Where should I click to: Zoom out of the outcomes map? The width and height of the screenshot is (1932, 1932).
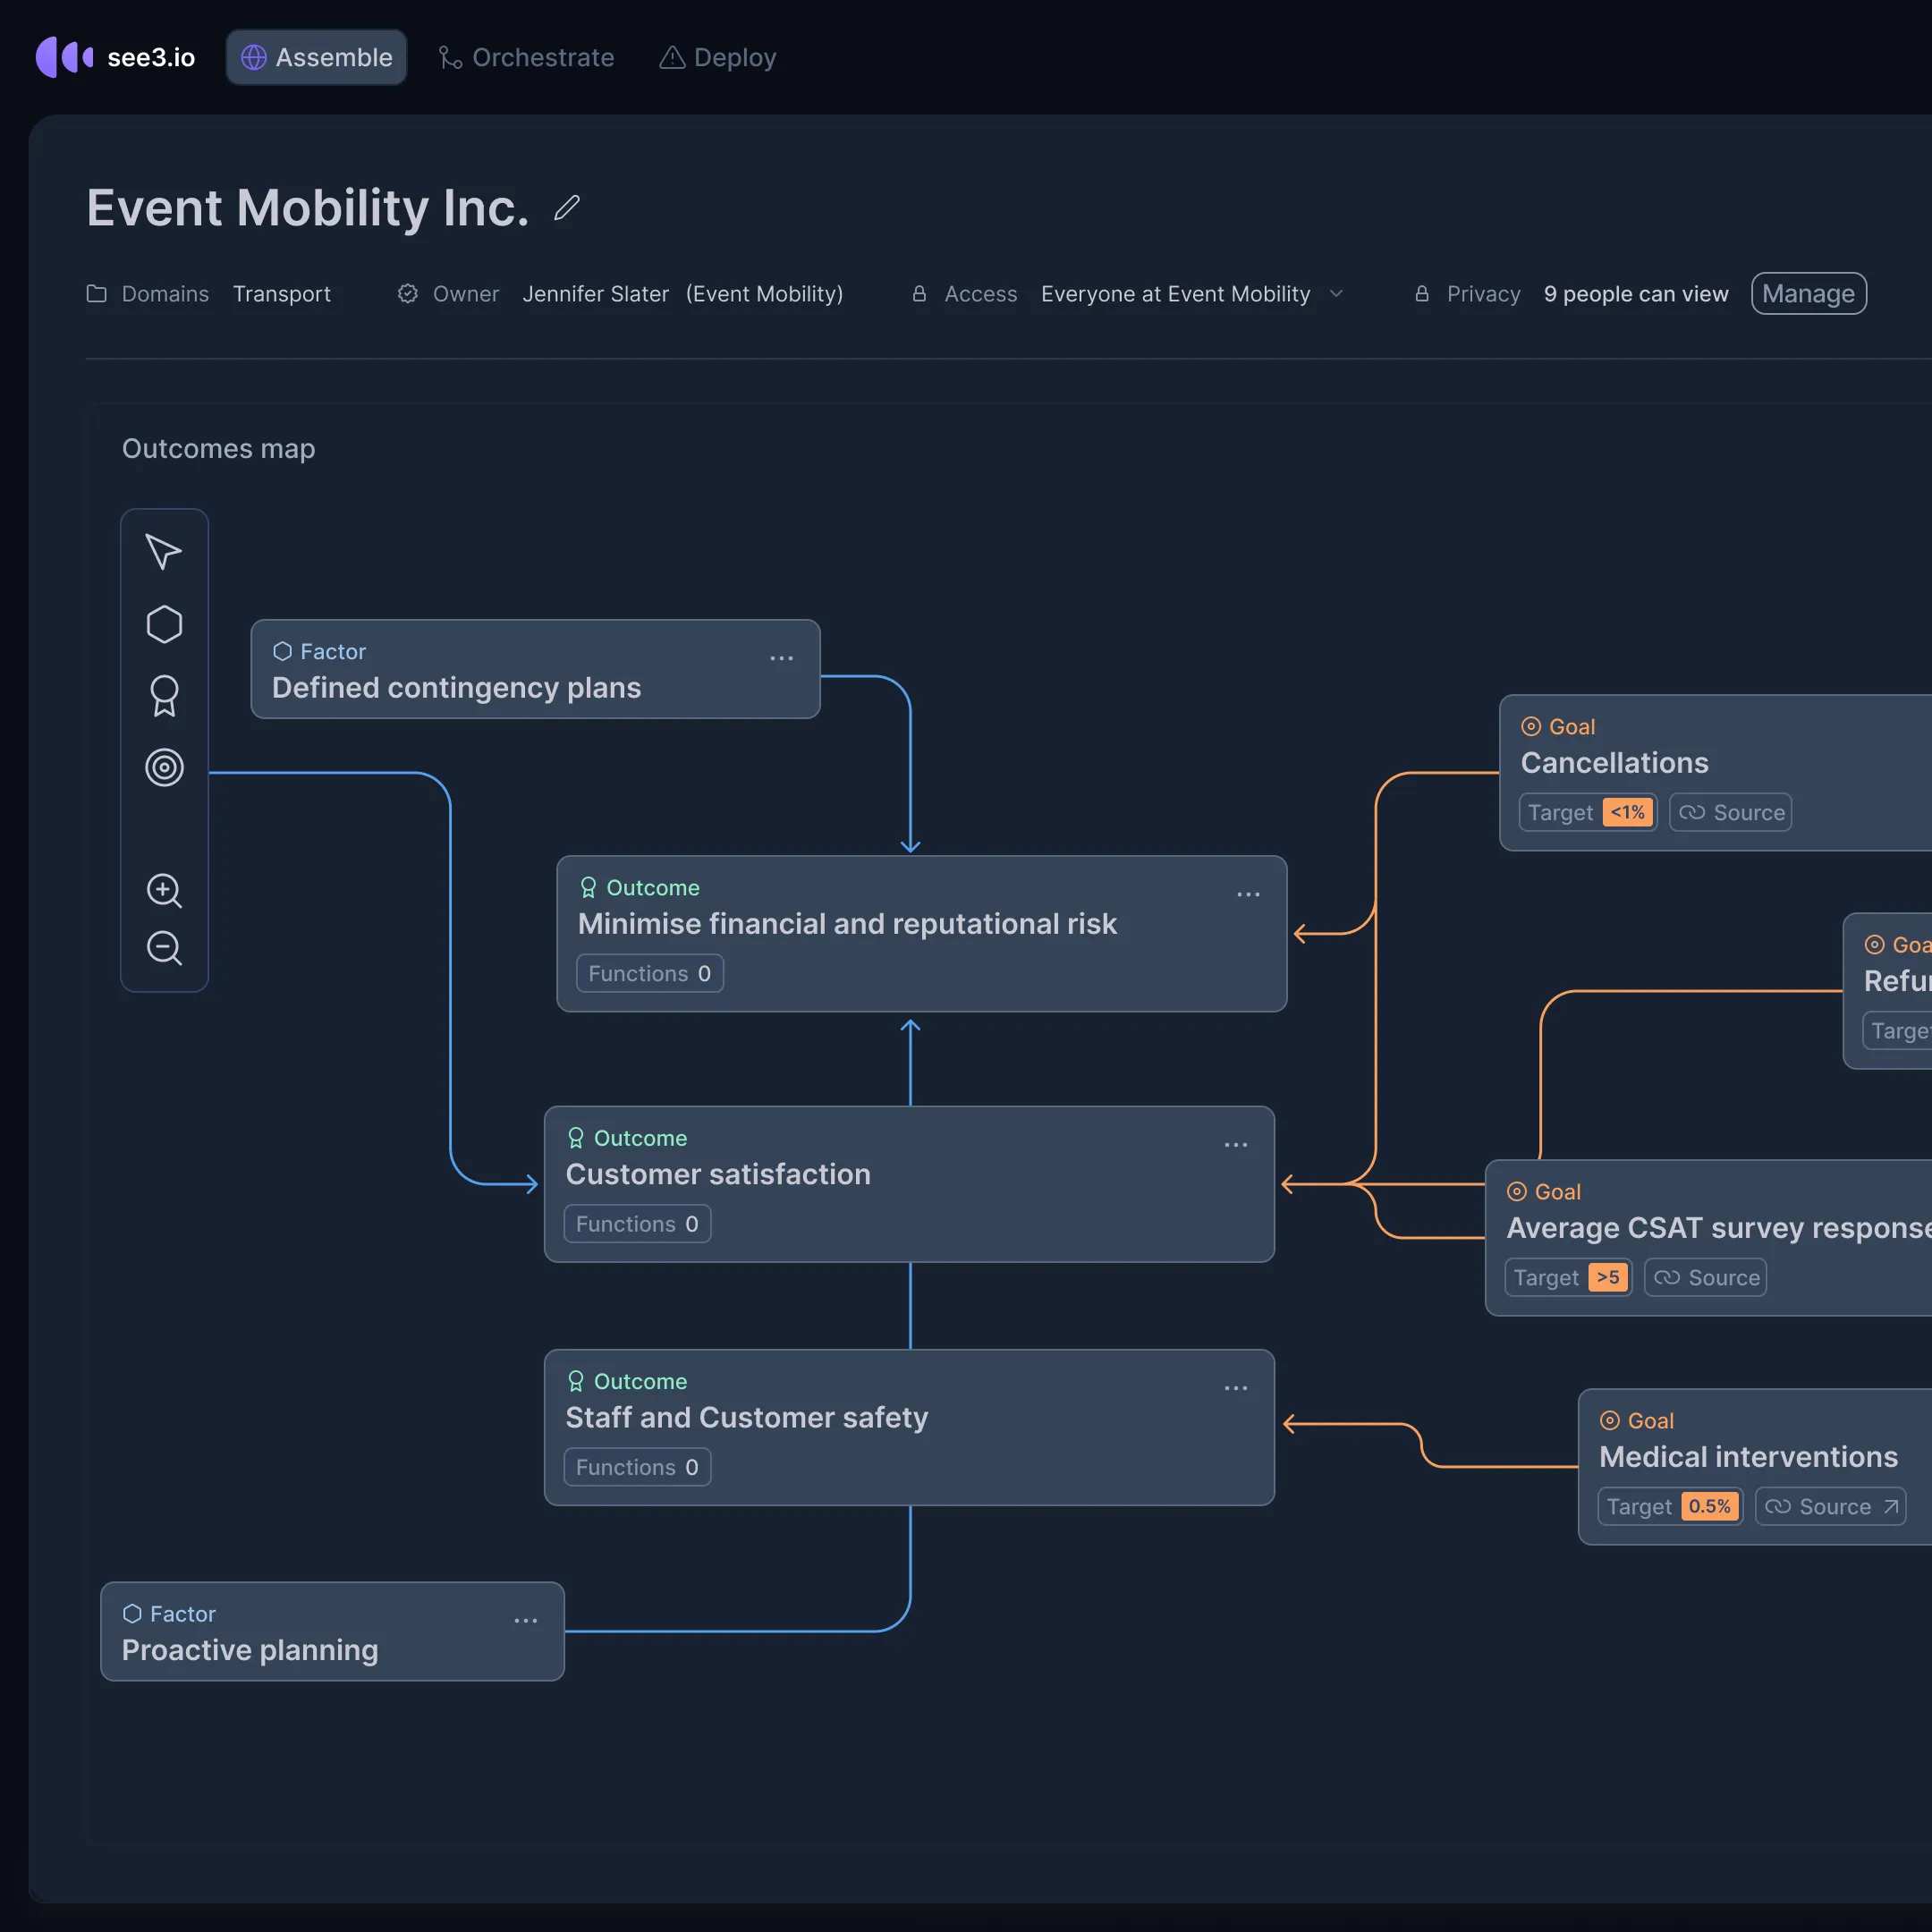tap(164, 947)
